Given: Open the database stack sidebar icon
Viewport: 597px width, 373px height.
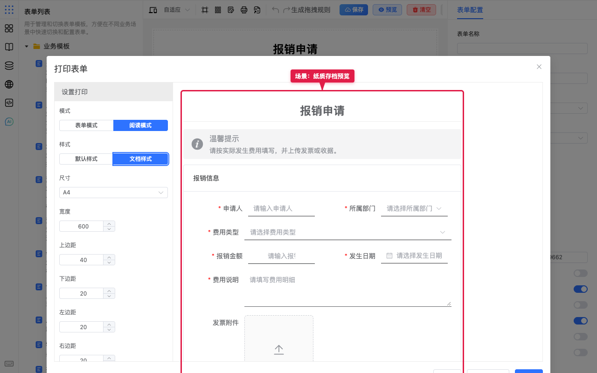Looking at the screenshot, I should (9, 66).
